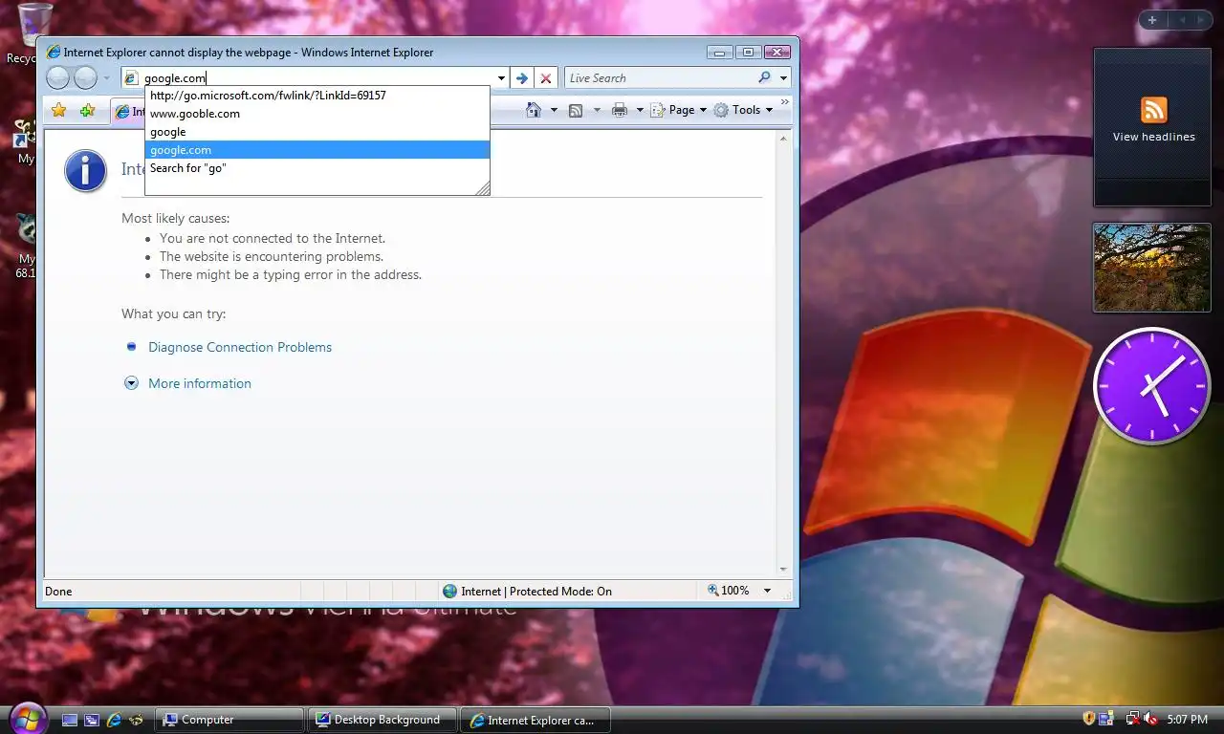Click the More information link
The width and height of the screenshot is (1224, 734).
[200, 383]
